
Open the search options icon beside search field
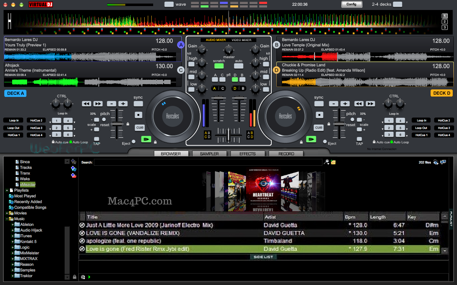[326, 162]
